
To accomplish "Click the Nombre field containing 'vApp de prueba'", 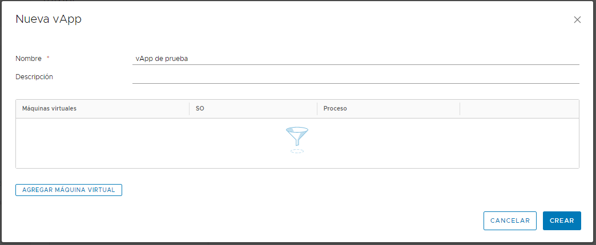I will coord(356,59).
